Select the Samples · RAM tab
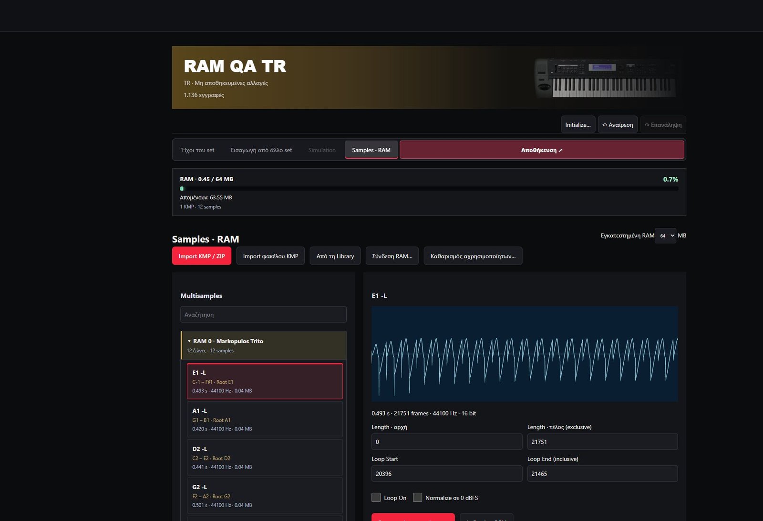763x521 pixels. pyautogui.click(x=371, y=150)
